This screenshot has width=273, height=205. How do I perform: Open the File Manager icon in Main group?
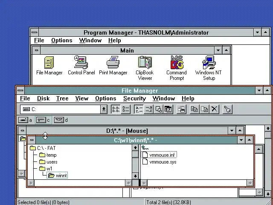49,65
